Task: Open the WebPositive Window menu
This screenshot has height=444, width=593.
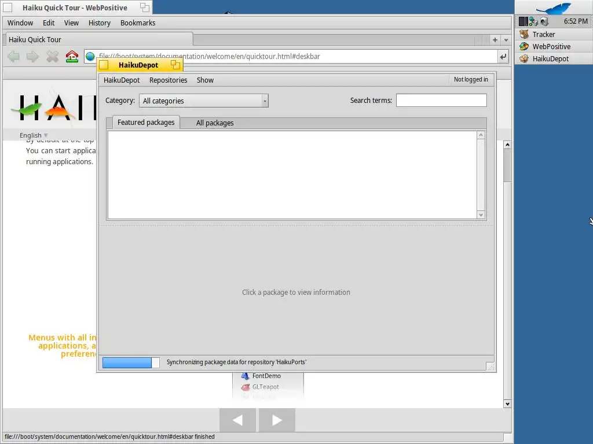Action: click(x=20, y=23)
